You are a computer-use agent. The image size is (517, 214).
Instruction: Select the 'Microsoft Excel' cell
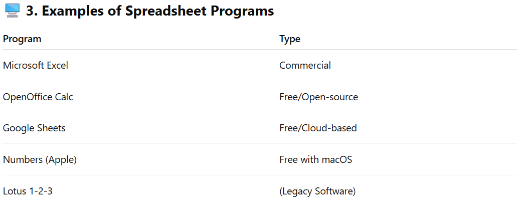pyautogui.click(x=36, y=65)
